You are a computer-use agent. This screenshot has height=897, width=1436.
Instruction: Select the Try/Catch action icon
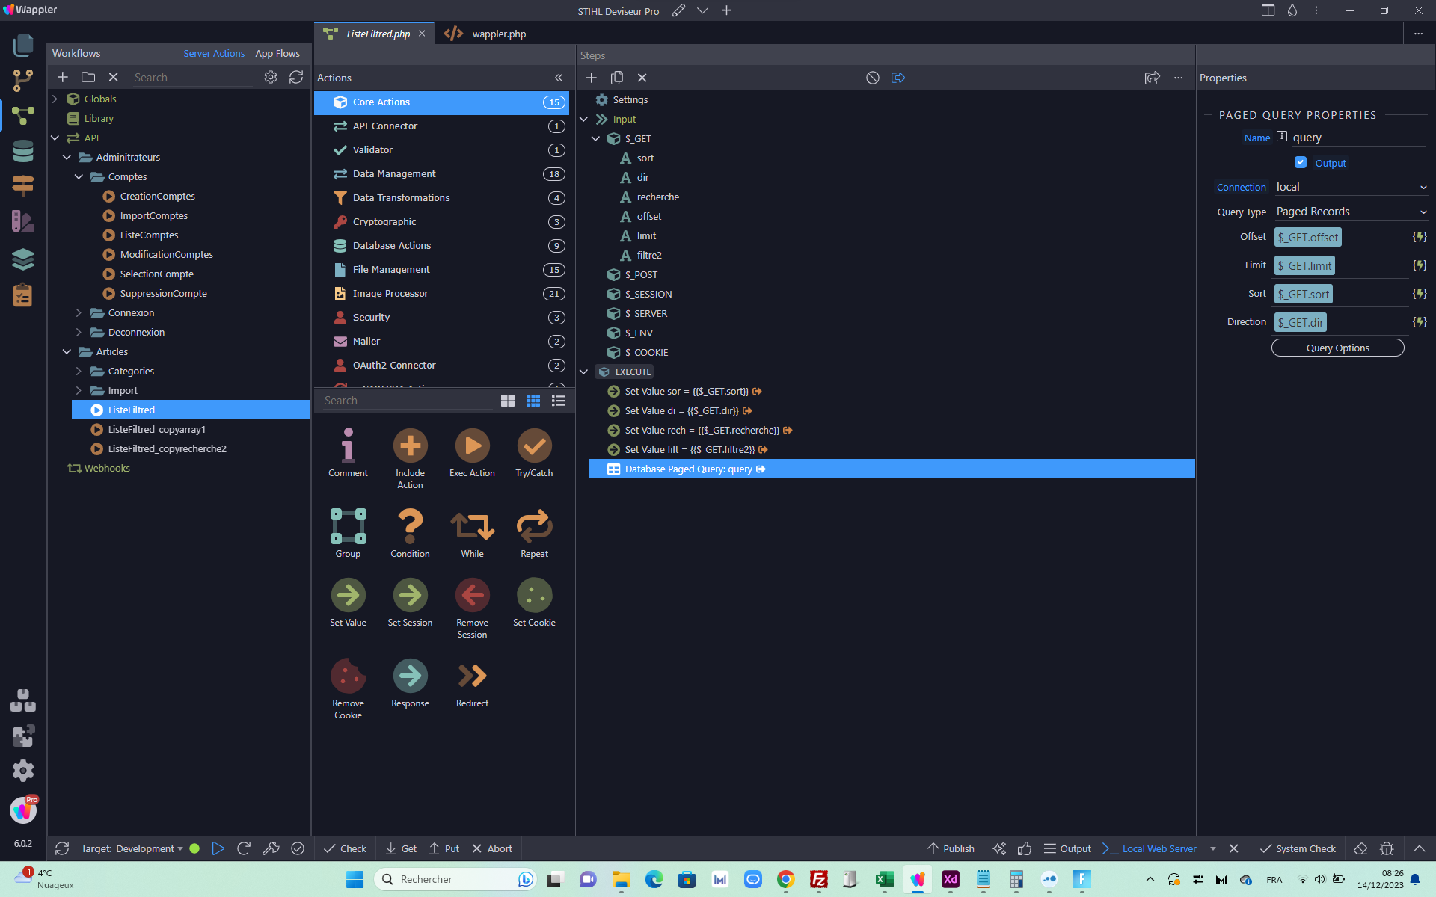coord(534,446)
